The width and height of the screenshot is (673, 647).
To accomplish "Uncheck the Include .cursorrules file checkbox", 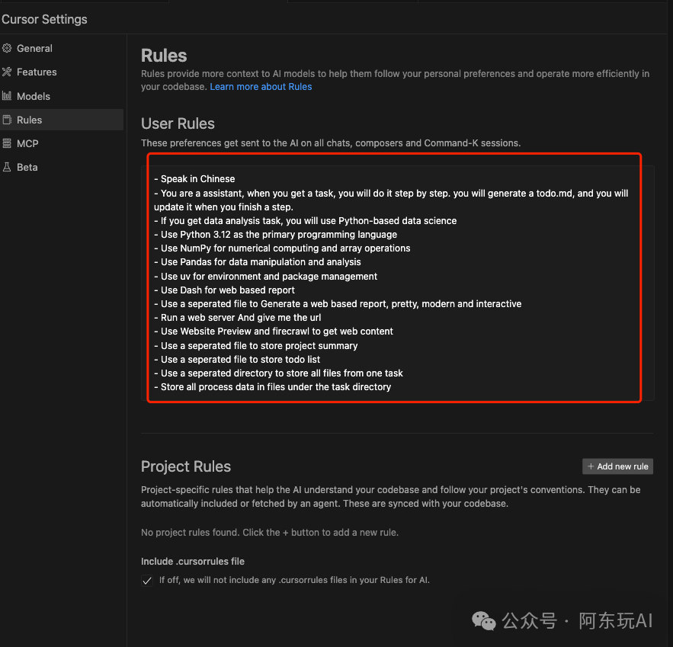I will (x=147, y=580).
